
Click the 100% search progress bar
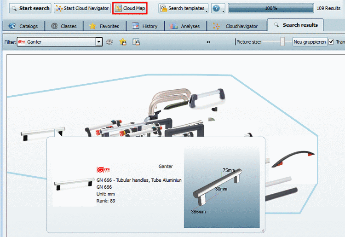coord(271,8)
